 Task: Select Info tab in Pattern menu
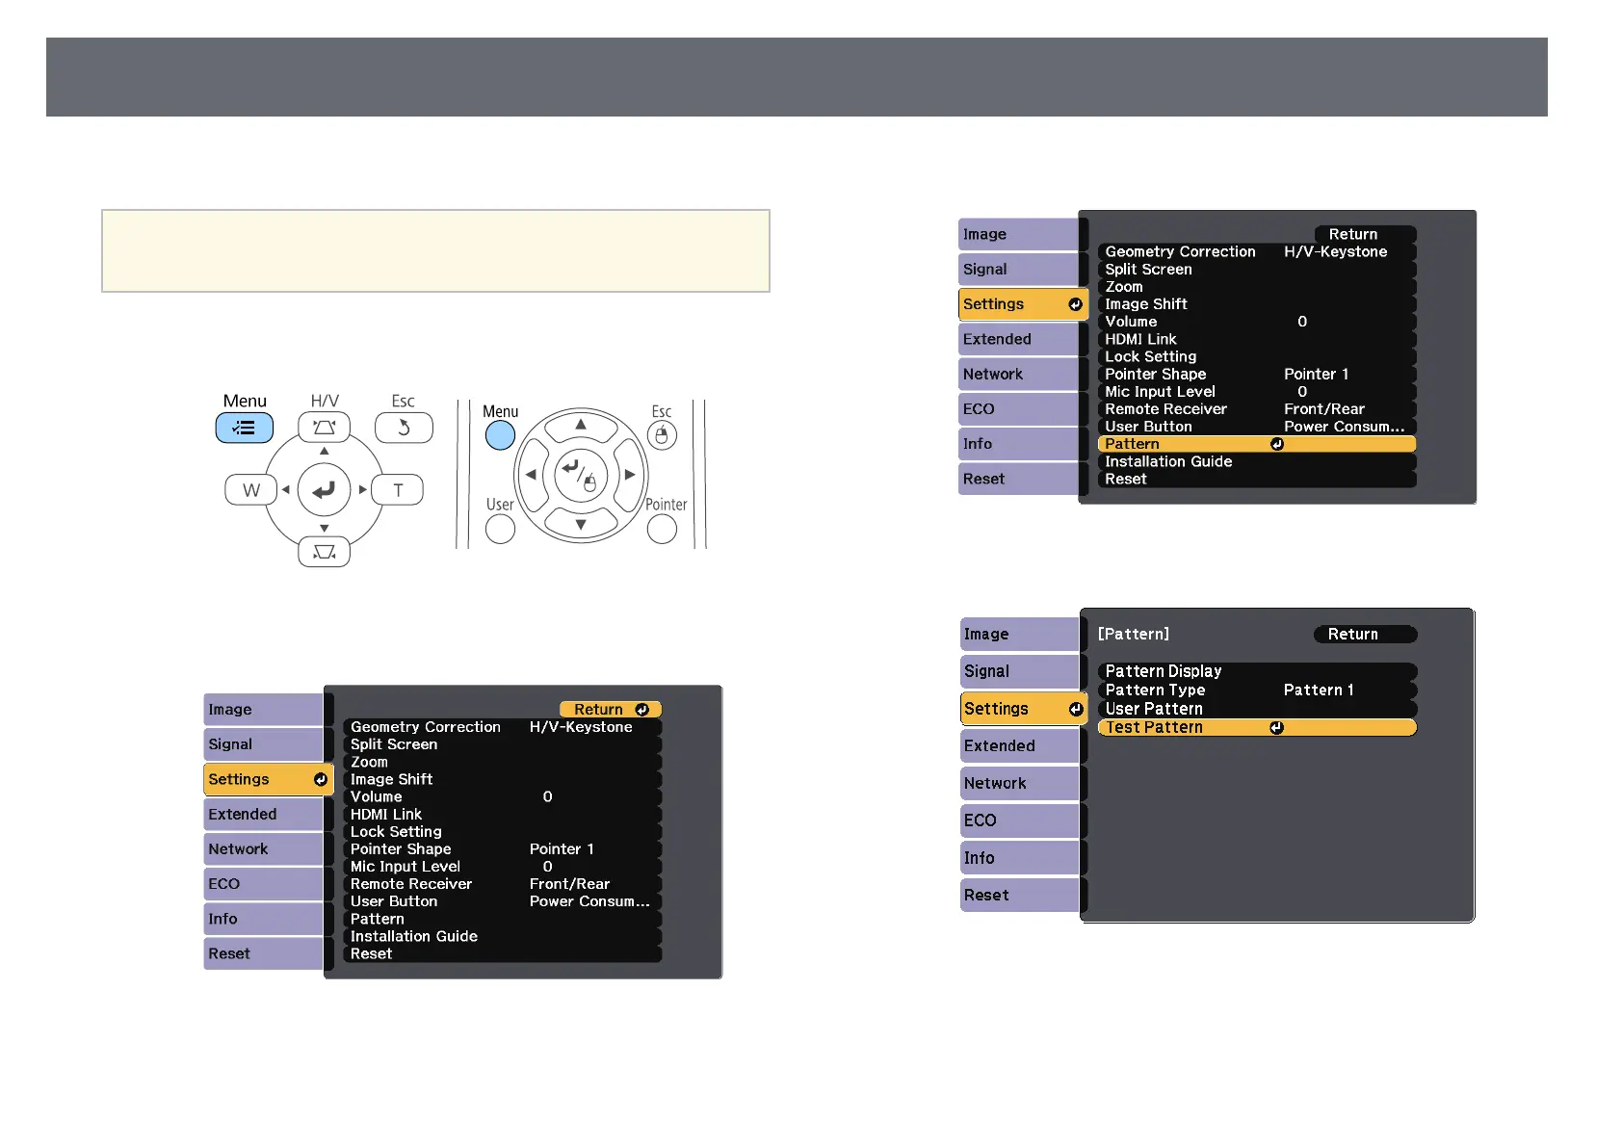tap(1020, 858)
